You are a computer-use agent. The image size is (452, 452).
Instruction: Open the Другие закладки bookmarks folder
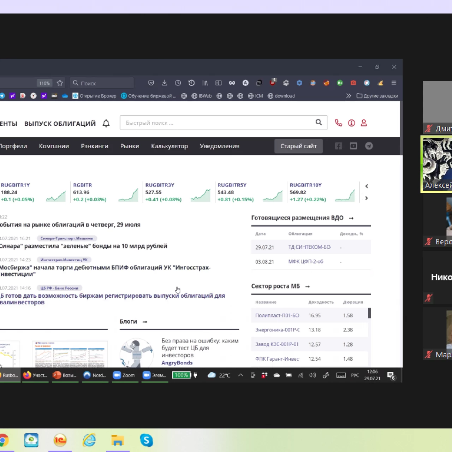pyautogui.click(x=377, y=96)
